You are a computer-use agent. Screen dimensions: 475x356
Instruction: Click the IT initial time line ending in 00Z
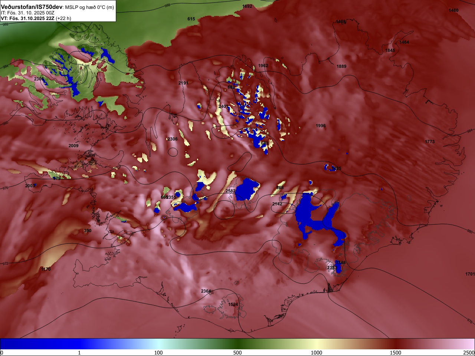point(27,13)
